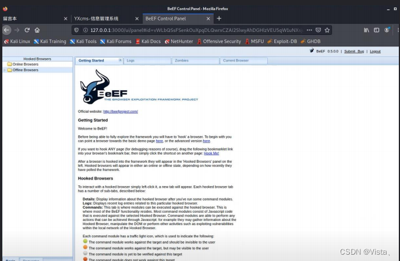Open the Offensive Security bookmark

pyautogui.click(x=219, y=41)
